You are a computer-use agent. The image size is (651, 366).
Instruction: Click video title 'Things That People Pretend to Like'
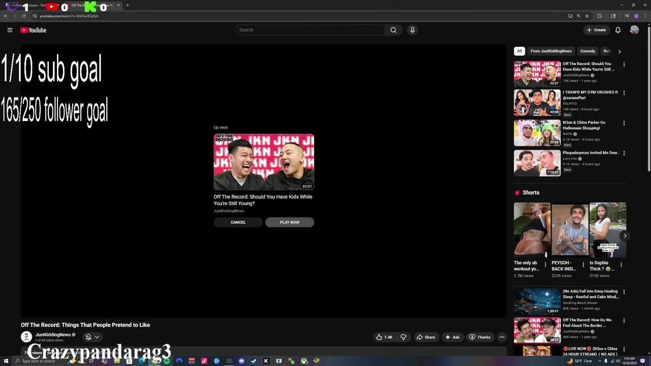pos(85,325)
